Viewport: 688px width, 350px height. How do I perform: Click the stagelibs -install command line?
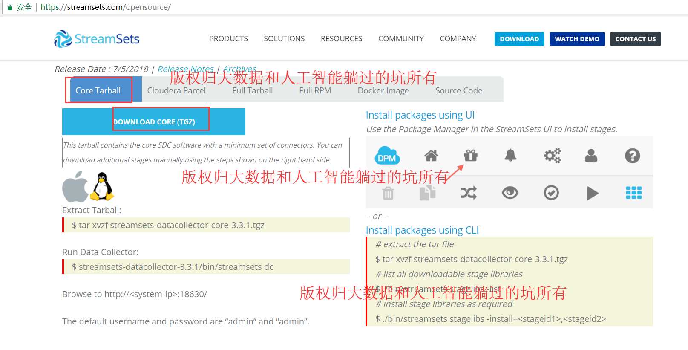[x=490, y=319]
